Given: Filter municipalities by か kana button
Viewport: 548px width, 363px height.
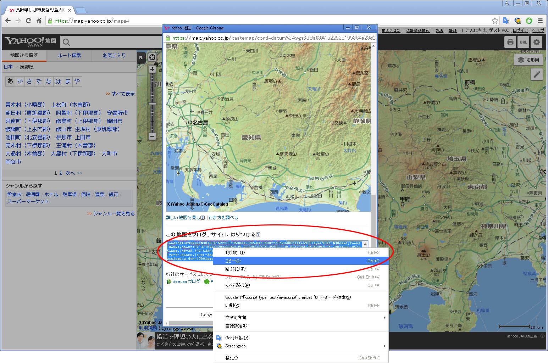Looking at the screenshot, I should 20,81.
